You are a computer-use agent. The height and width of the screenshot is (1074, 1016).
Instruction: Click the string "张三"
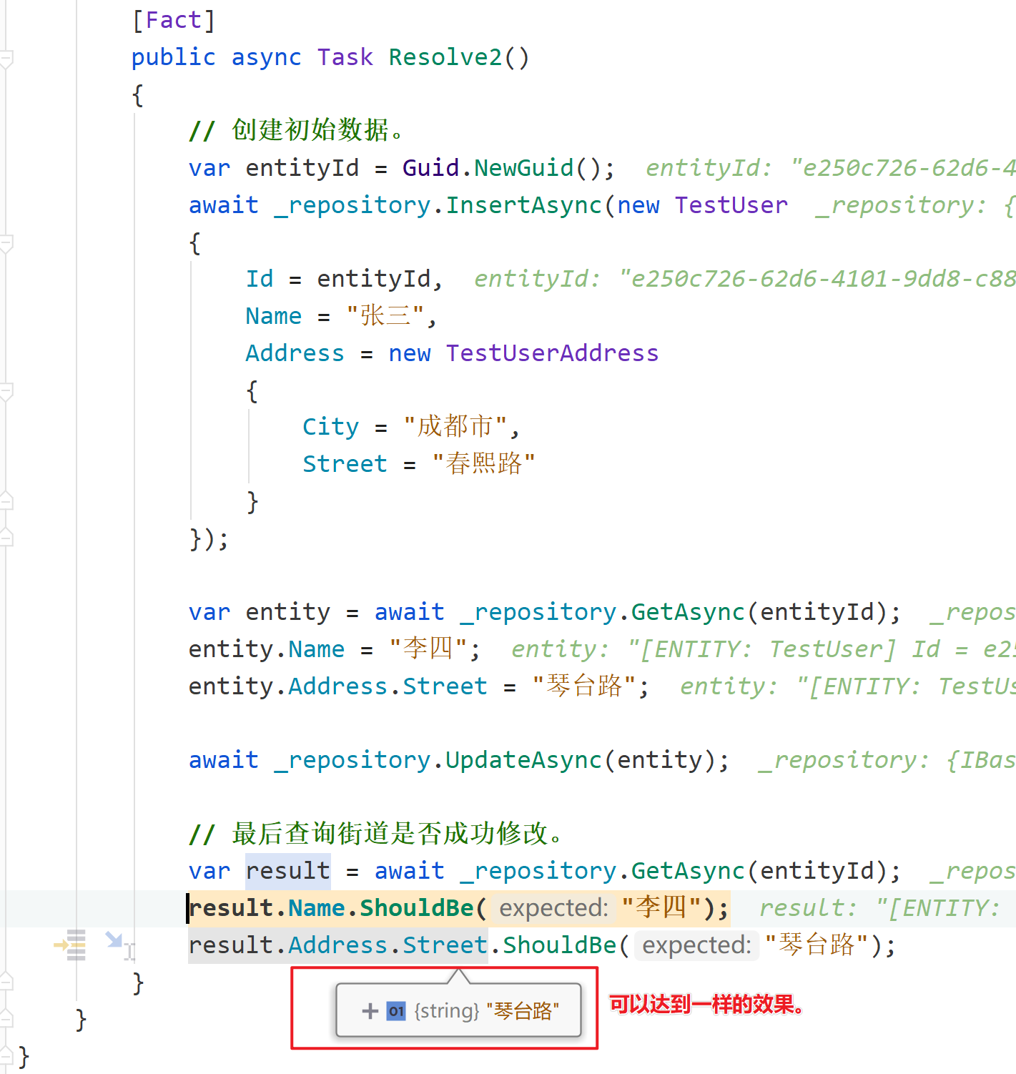pyautogui.click(x=385, y=316)
